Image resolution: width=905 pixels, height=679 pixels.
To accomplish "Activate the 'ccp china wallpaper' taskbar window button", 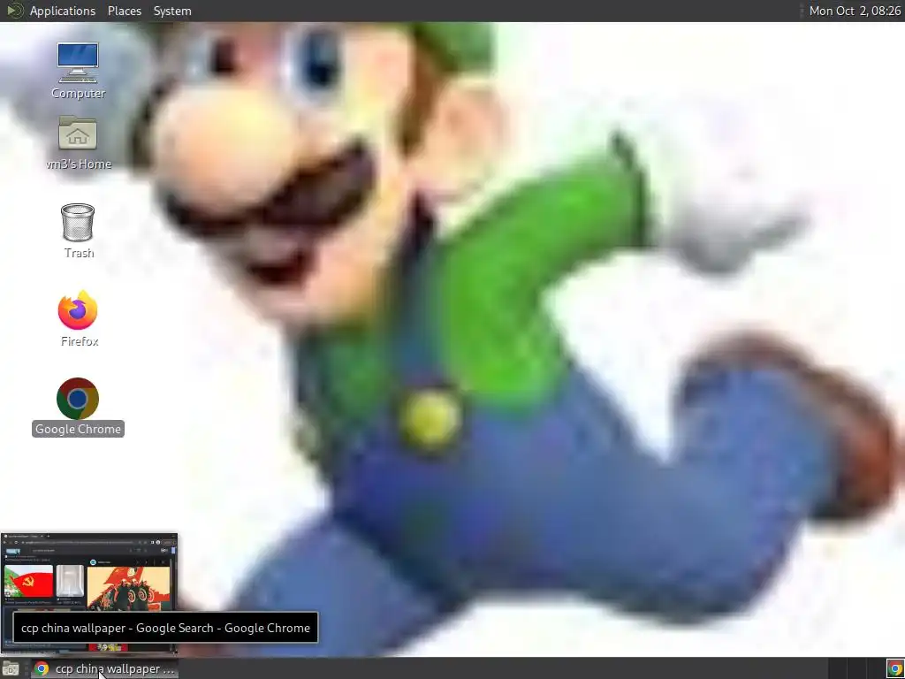I will tap(104, 668).
